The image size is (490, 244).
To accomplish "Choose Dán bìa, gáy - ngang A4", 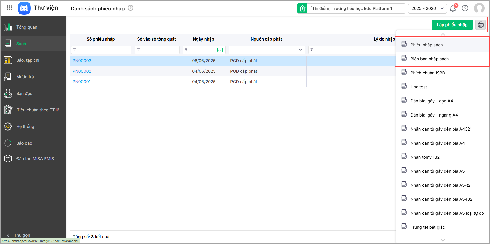I will (x=443, y=115).
